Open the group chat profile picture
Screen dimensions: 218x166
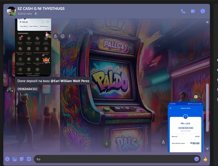11,11
